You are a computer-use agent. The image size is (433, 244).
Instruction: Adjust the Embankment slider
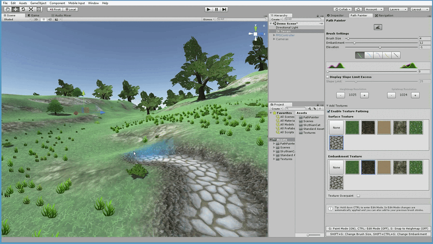point(354,43)
